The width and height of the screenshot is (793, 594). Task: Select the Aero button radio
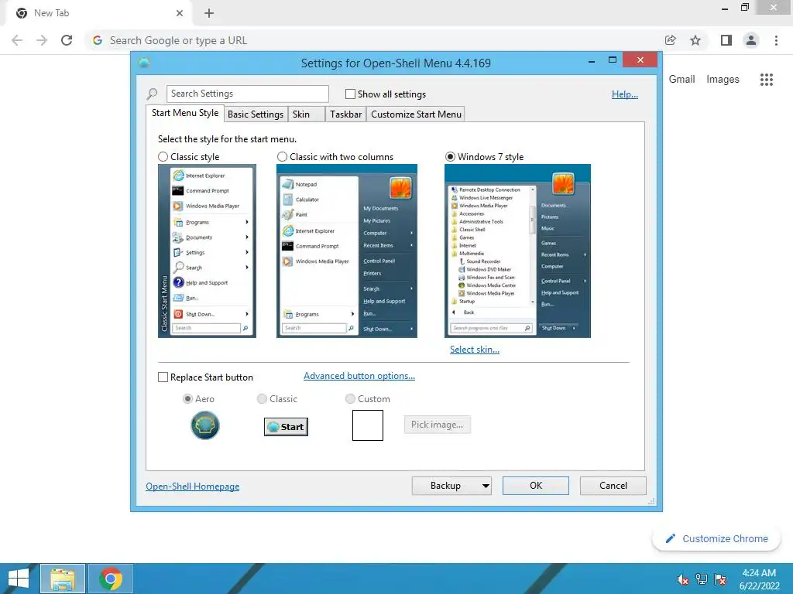[187, 399]
